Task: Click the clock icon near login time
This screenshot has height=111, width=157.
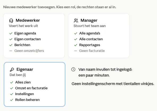Action: click(x=73, y=69)
